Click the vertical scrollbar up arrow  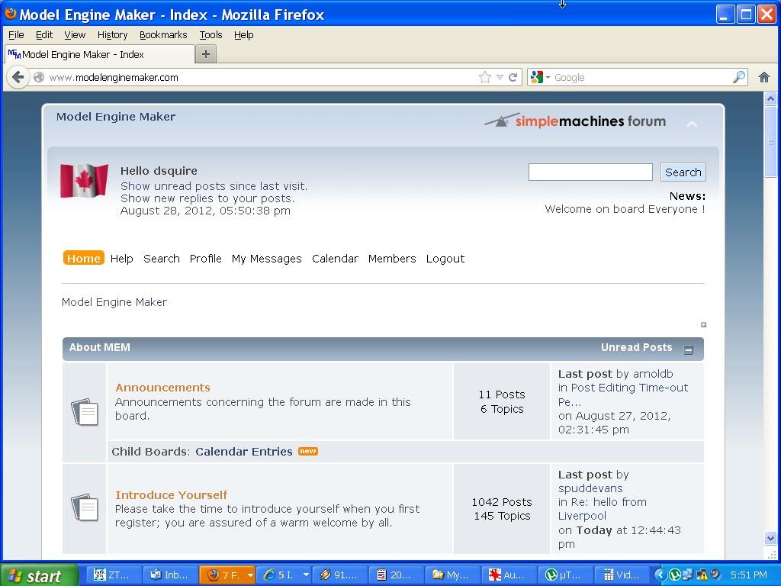(770, 98)
